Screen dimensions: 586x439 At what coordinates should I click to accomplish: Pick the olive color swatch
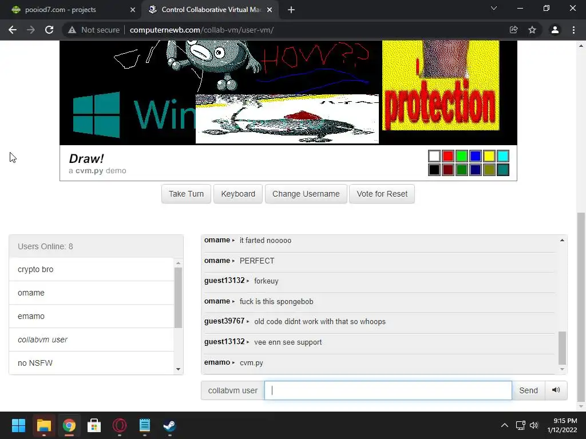point(489,170)
